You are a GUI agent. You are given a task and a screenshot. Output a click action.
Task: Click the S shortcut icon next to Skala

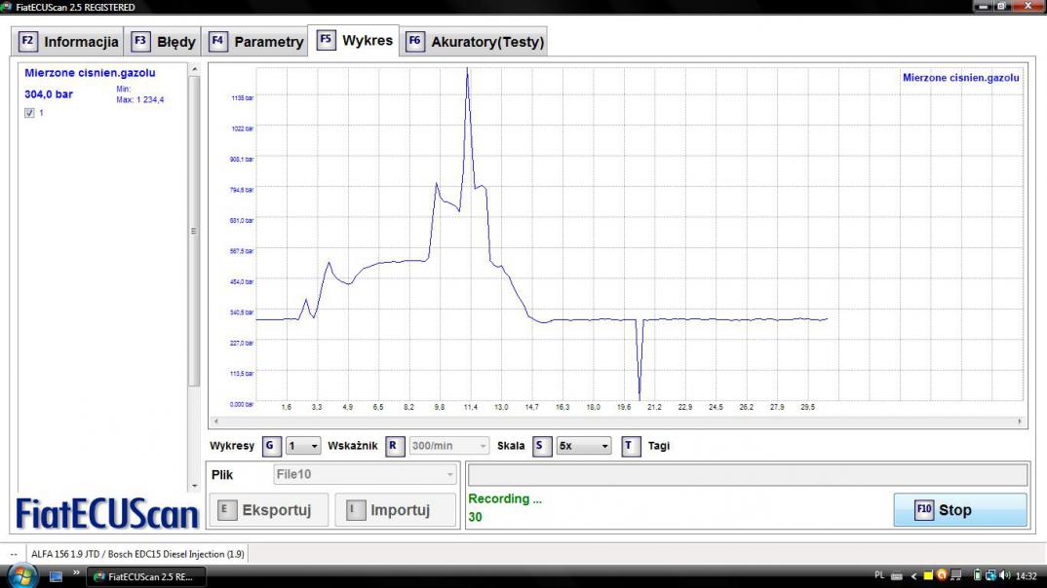[541, 446]
